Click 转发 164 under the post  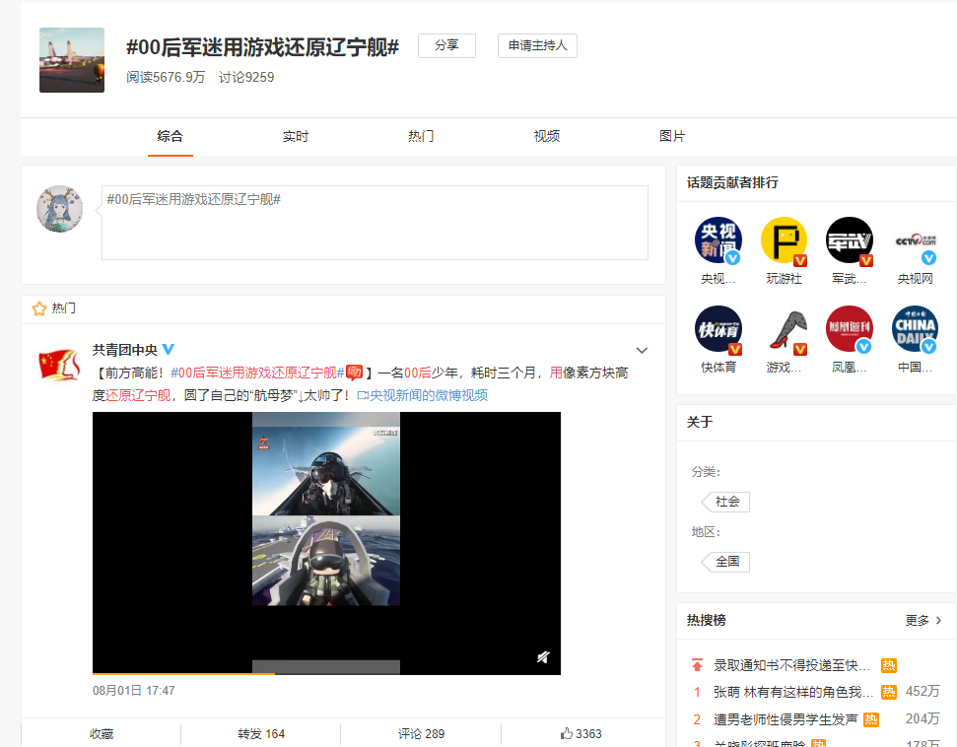(x=261, y=733)
